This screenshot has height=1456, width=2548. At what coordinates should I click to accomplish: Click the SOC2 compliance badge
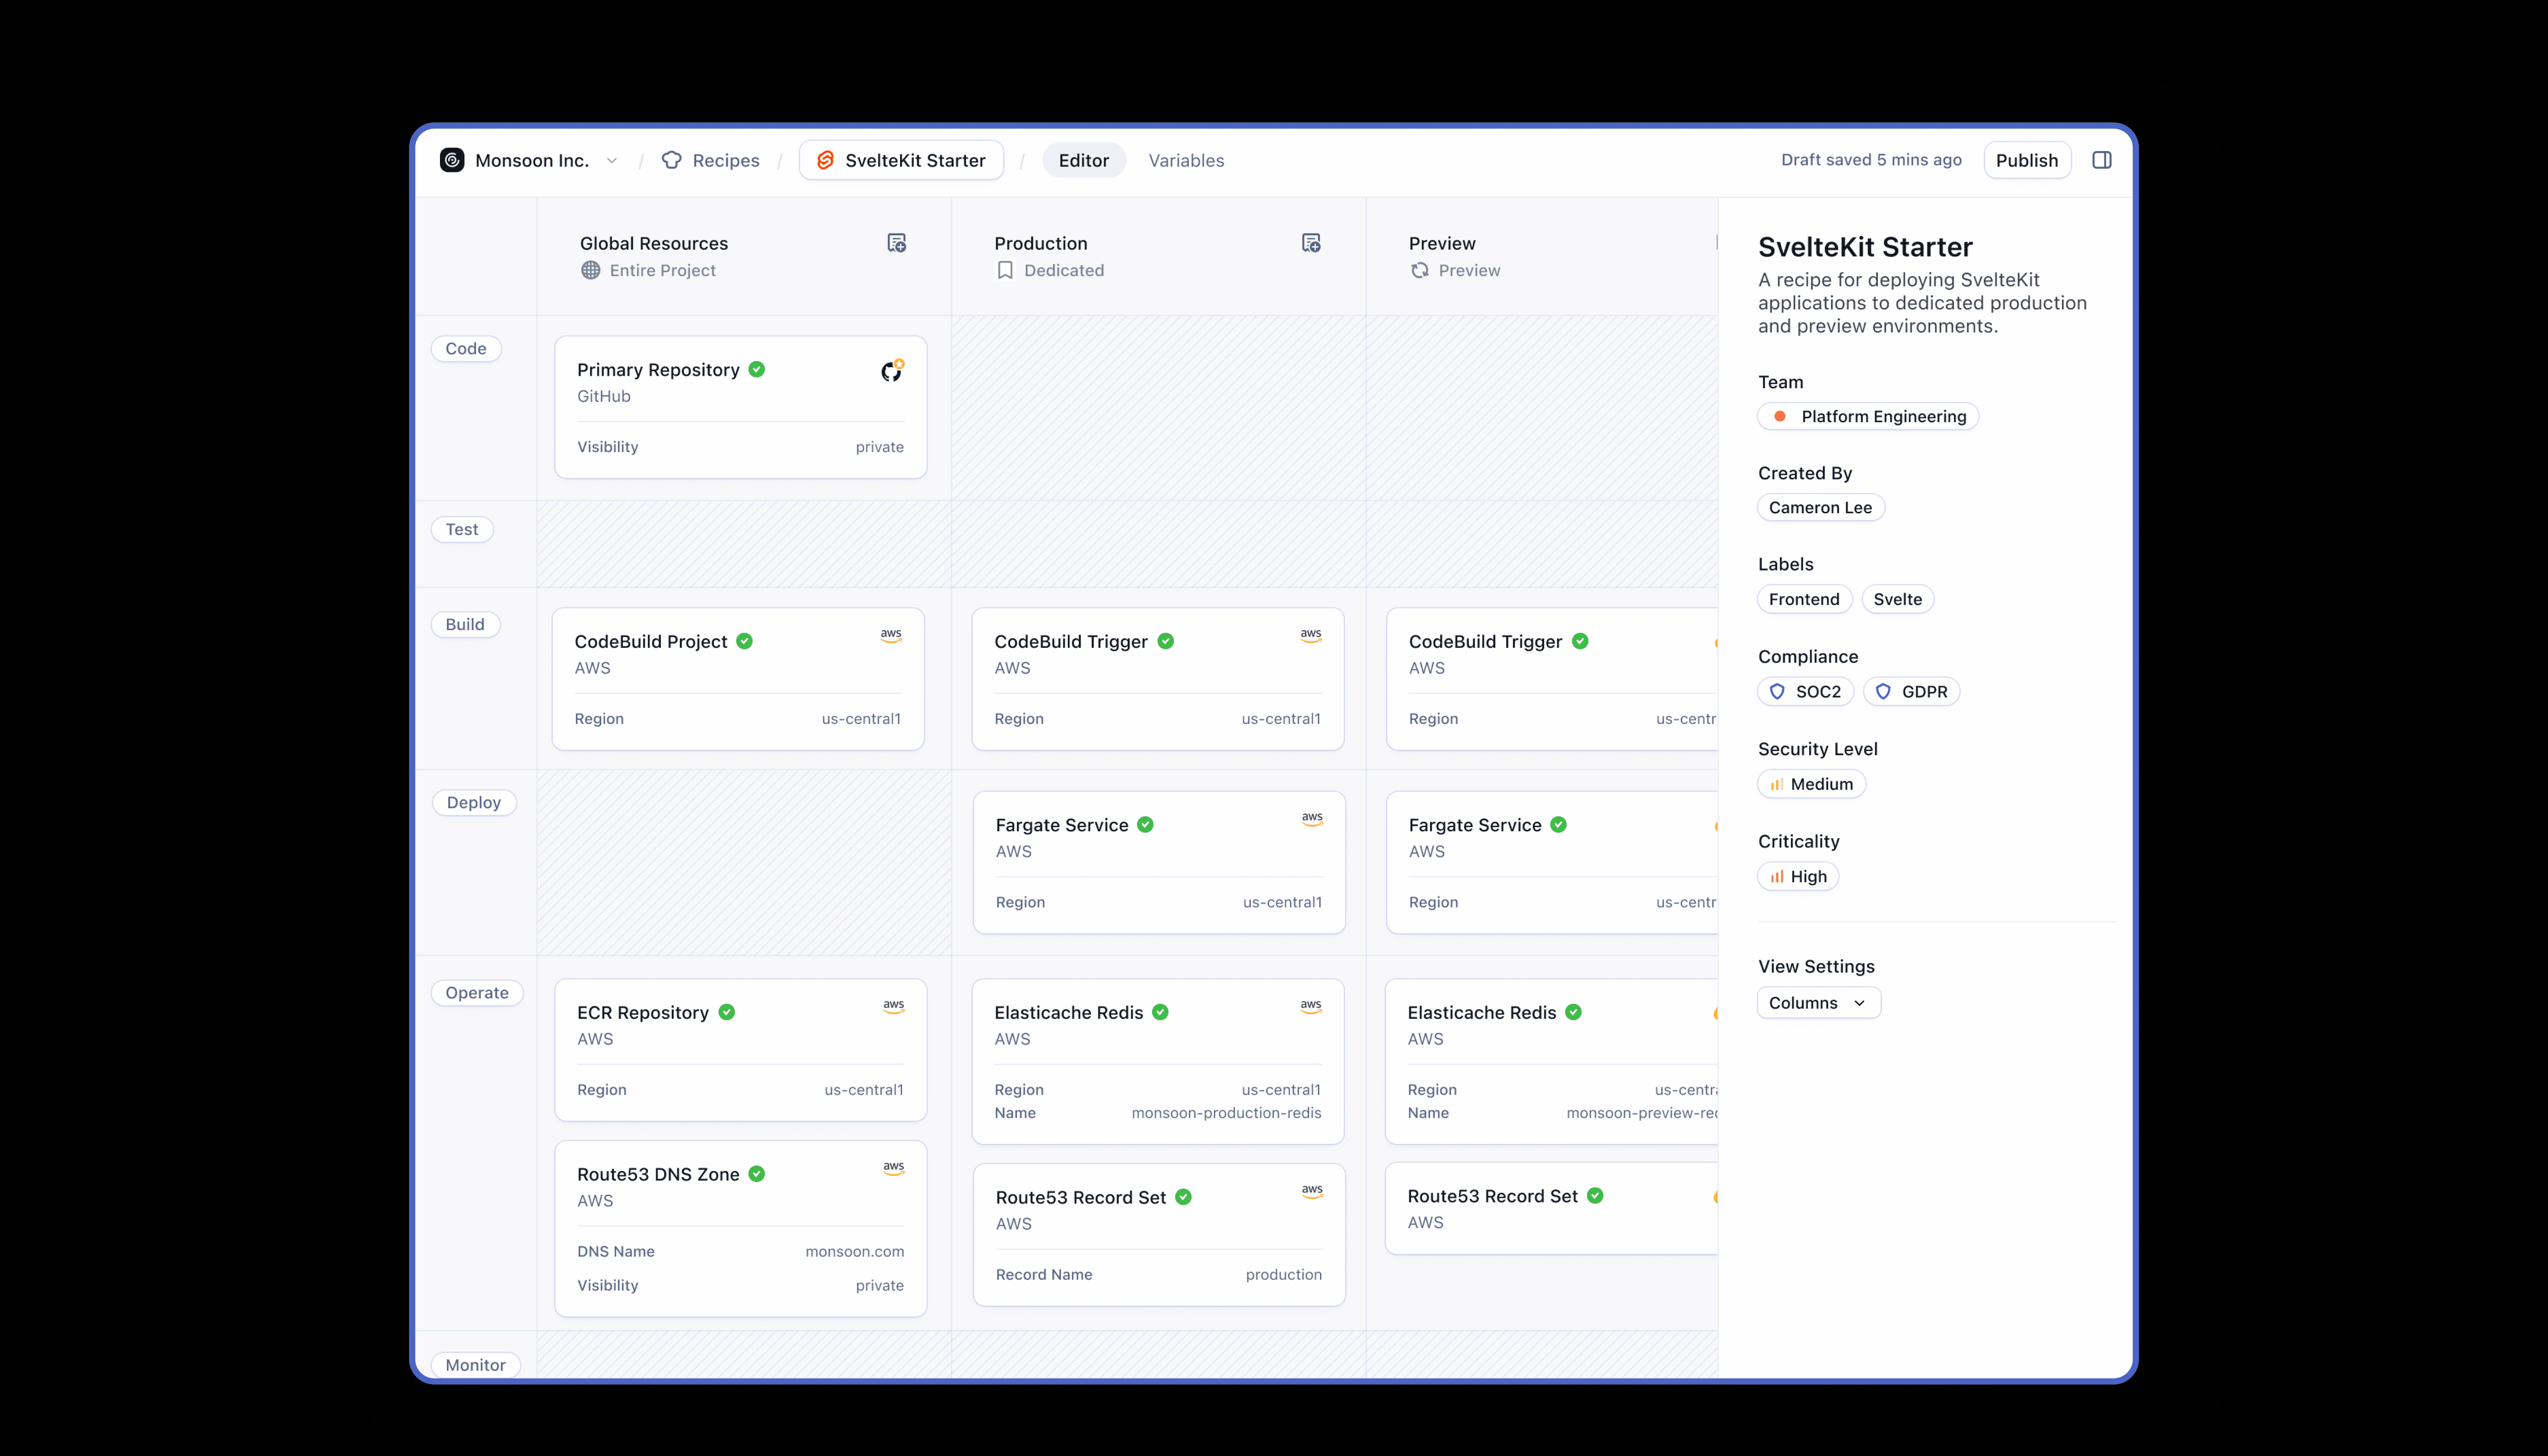point(1806,691)
